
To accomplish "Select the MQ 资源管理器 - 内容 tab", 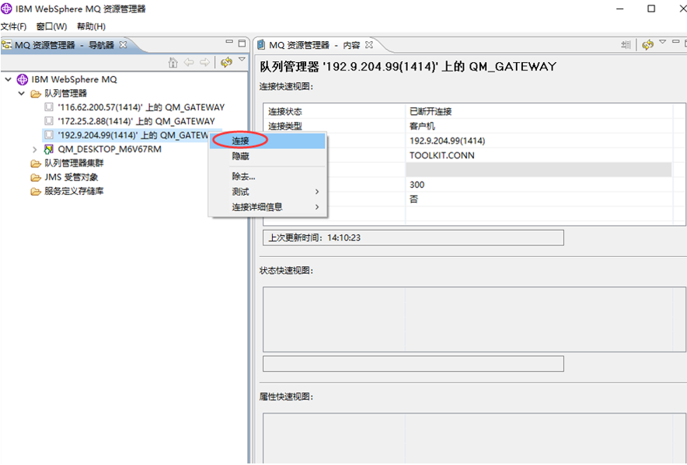I will [x=314, y=45].
